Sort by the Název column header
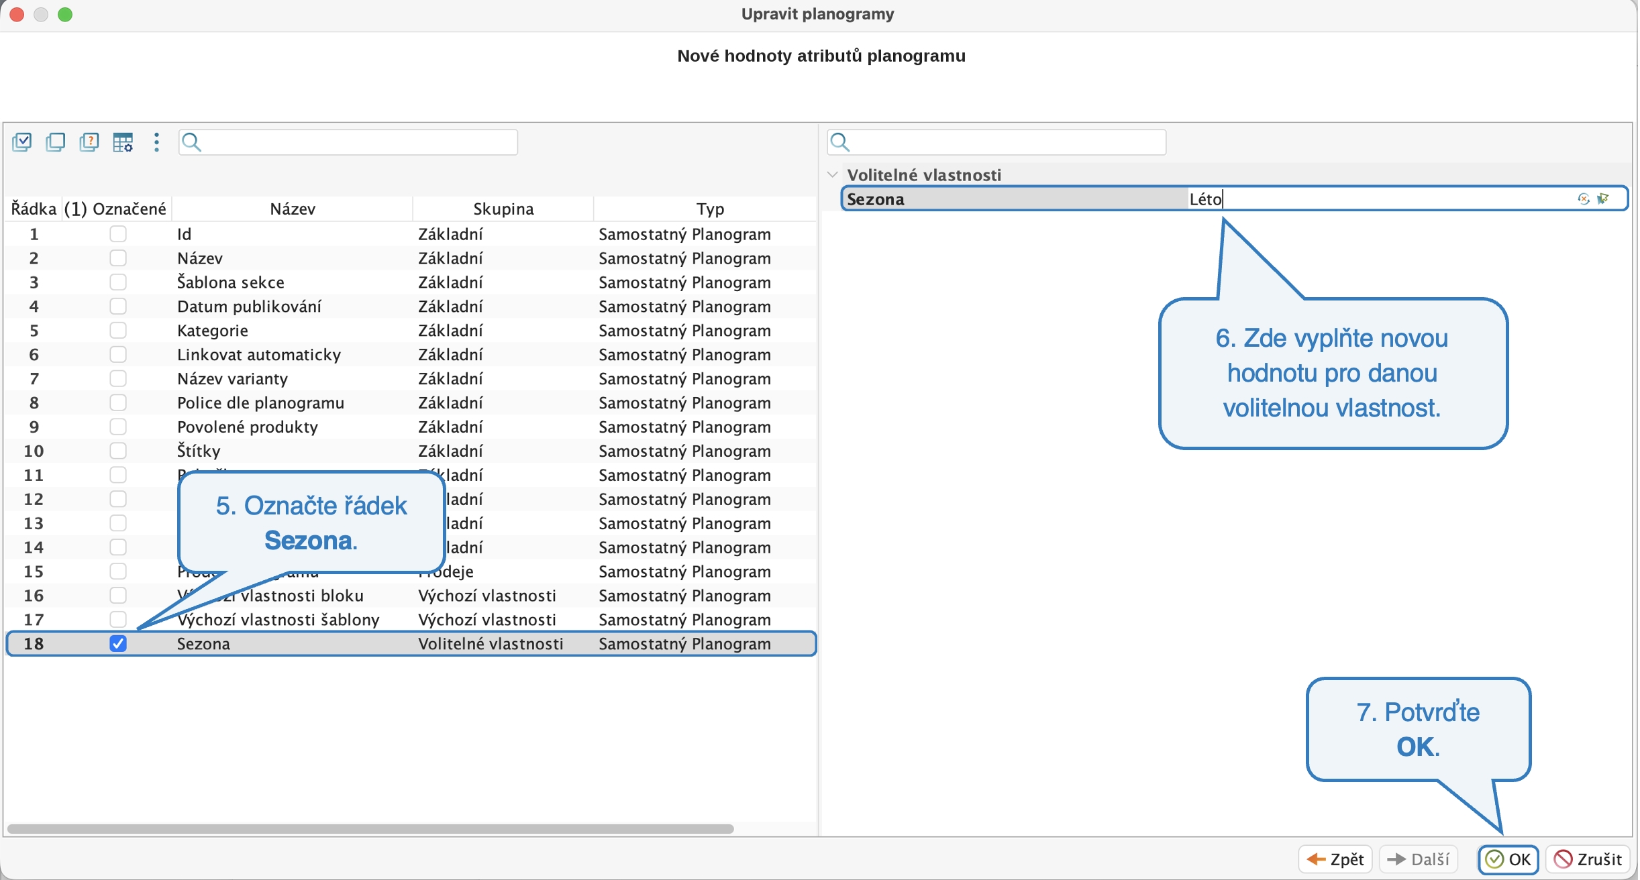1640x880 pixels. [x=293, y=209]
